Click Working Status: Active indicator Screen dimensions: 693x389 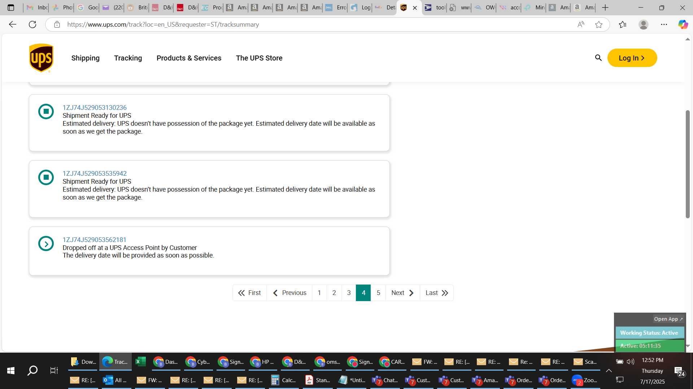tap(649, 333)
